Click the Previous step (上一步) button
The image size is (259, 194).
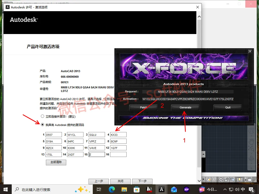pyautogui.click(x=99, y=181)
